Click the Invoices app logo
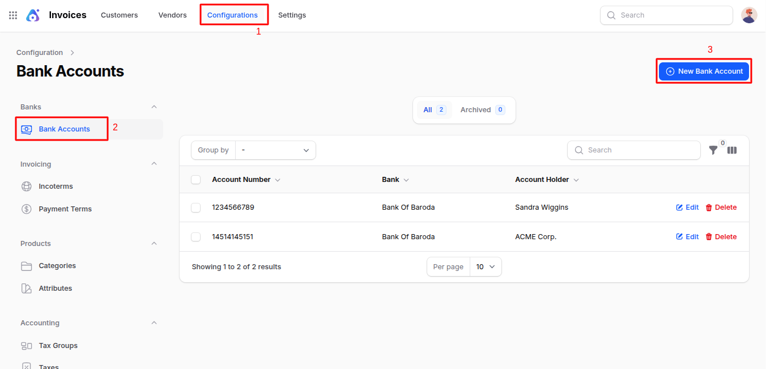This screenshot has width=766, height=369. click(x=32, y=15)
